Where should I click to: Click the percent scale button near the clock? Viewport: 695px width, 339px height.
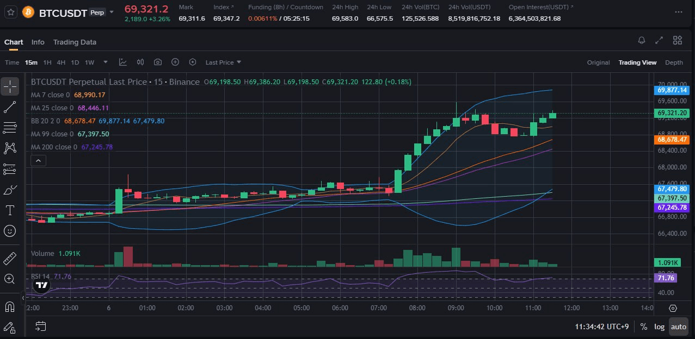pyautogui.click(x=643, y=327)
